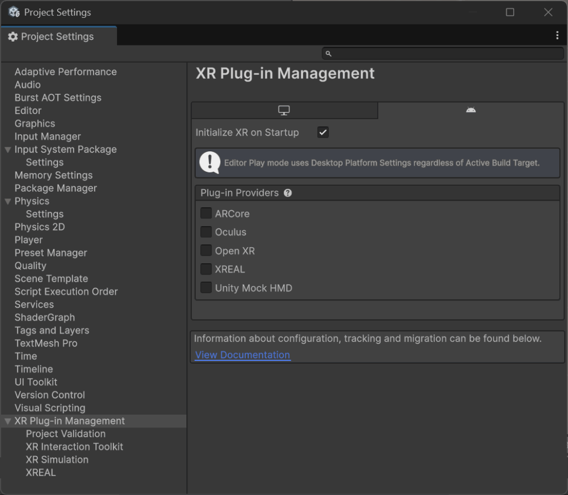Image resolution: width=568 pixels, height=495 pixels.
Task: Open the Desktop platform settings tab
Action: coord(285,110)
